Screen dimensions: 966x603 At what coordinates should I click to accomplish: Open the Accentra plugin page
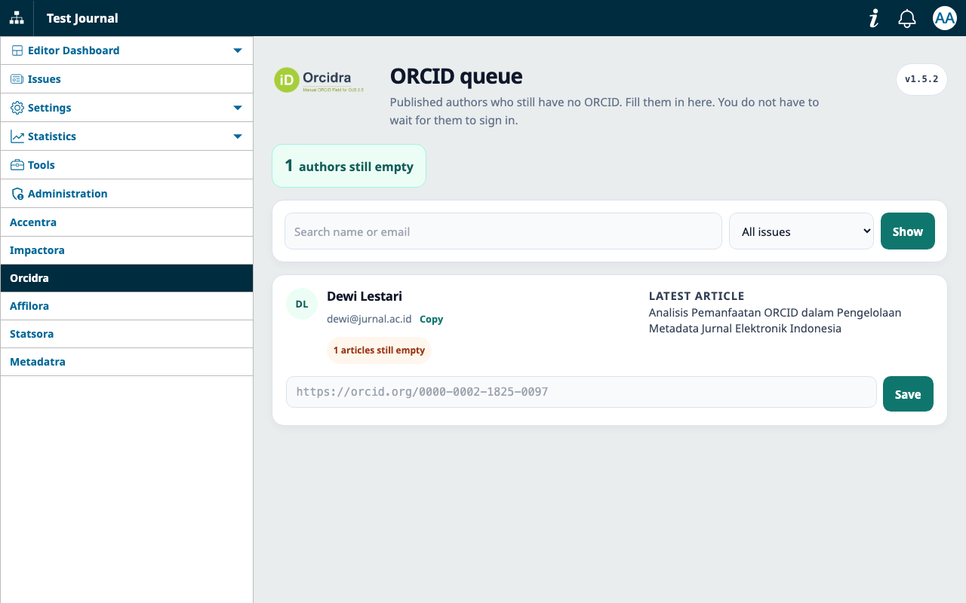127,222
